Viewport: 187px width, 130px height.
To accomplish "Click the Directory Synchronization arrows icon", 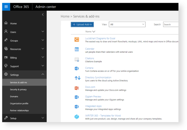I will point(78,78).
